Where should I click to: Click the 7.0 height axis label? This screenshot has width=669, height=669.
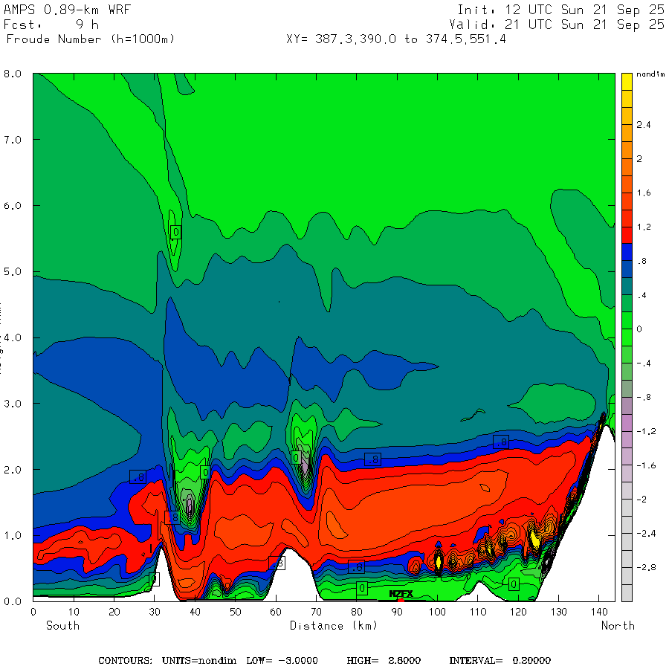pyautogui.click(x=13, y=140)
